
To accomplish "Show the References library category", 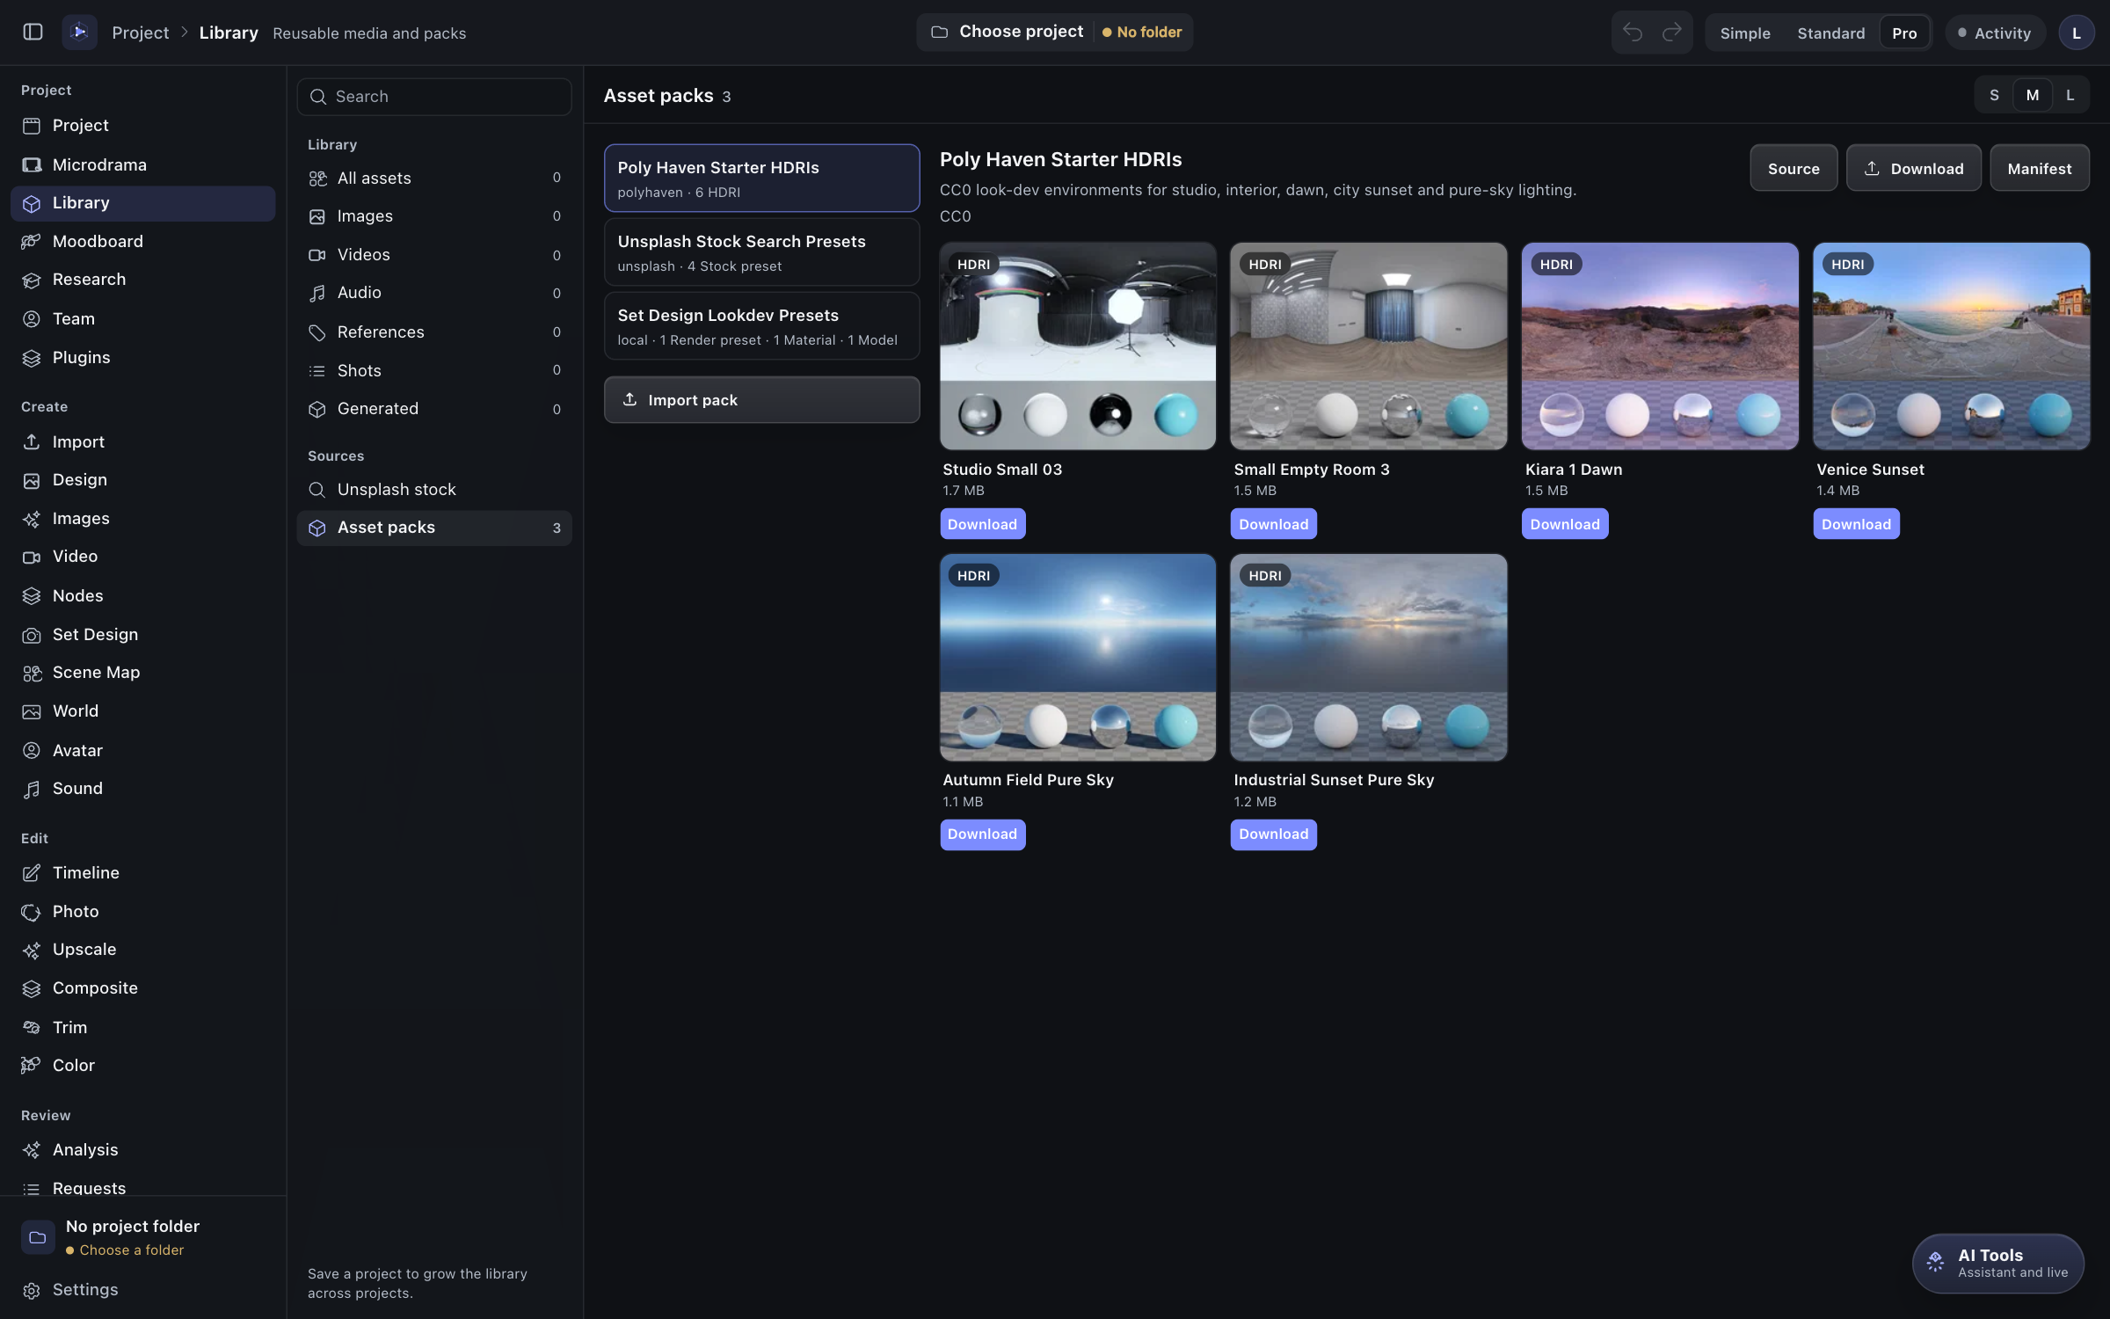I will (x=434, y=332).
